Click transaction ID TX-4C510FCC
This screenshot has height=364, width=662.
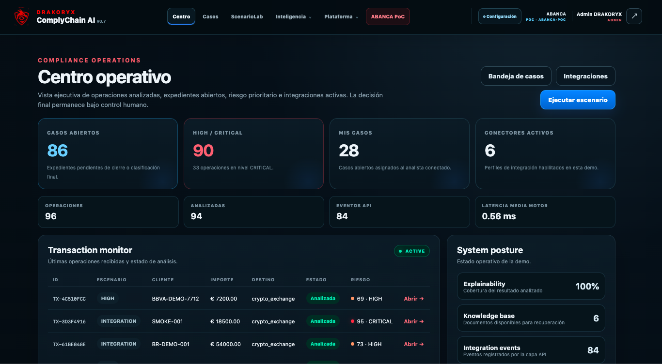pos(69,299)
